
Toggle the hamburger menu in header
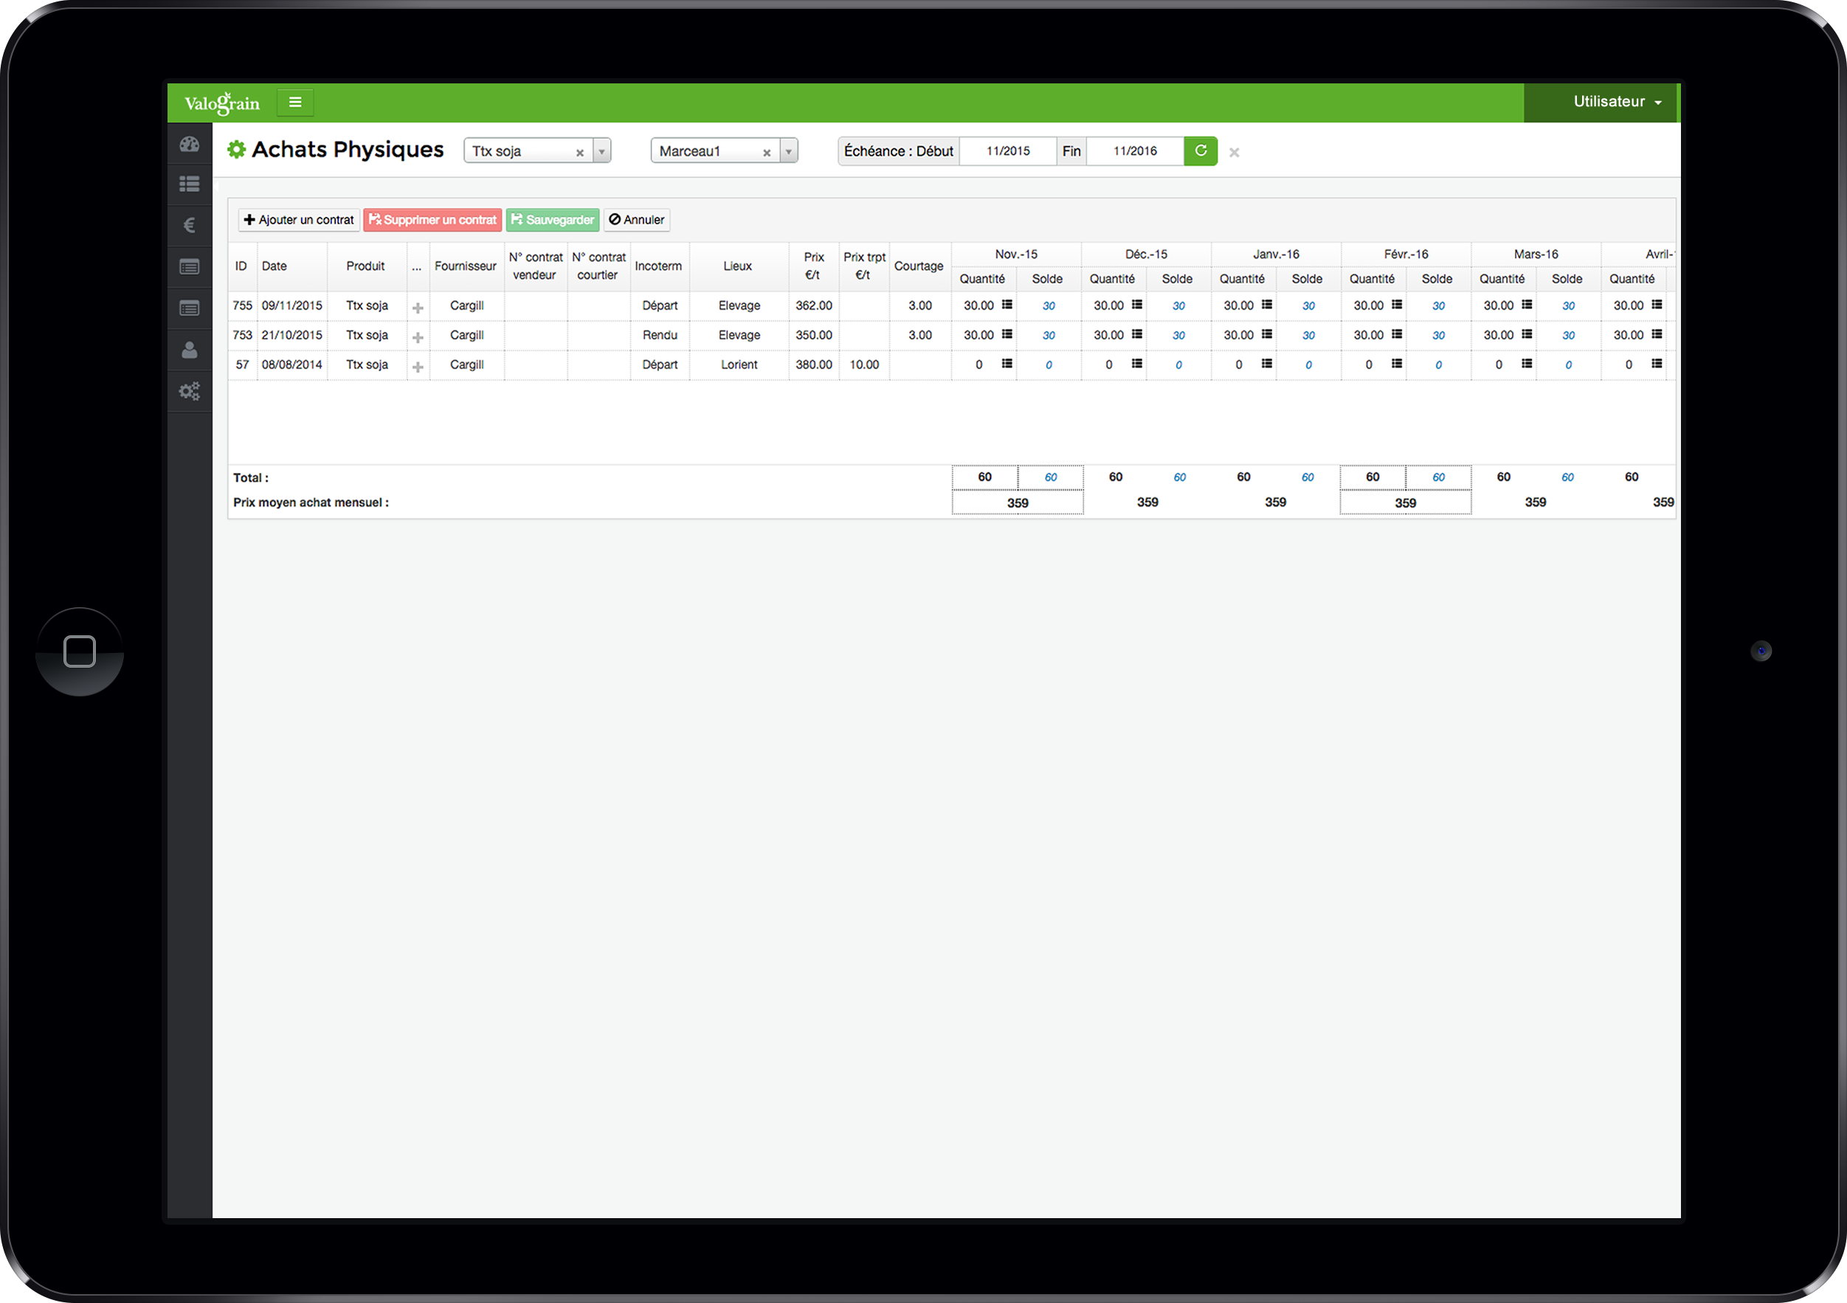pyautogui.click(x=295, y=102)
